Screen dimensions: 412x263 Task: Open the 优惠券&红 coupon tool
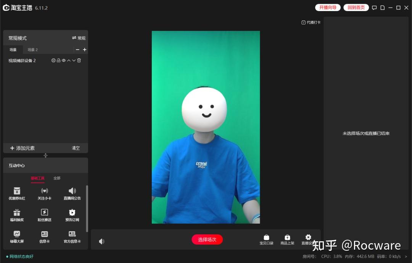point(17,194)
